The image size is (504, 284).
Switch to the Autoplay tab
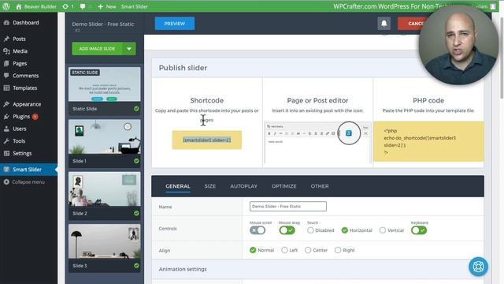pyautogui.click(x=243, y=186)
